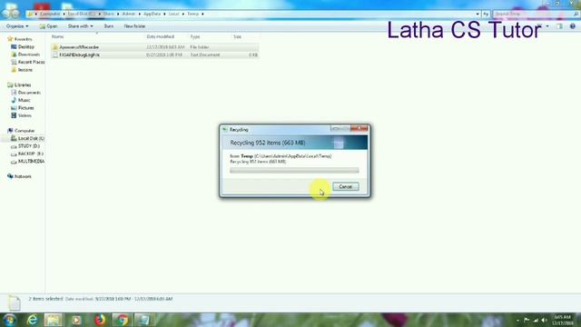Select the ApowersoftRecorder folder icon
This screenshot has height=327, width=581.
[x=55, y=47]
